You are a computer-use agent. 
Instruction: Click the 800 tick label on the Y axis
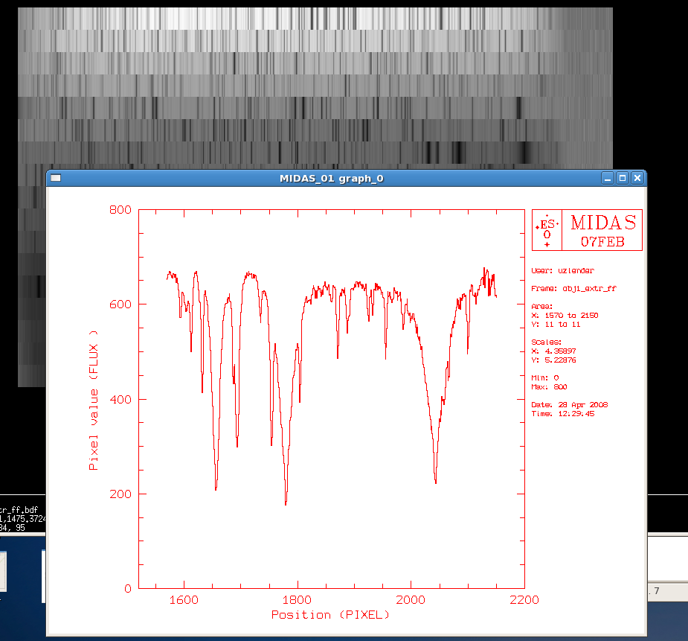pyautogui.click(x=121, y=210)
